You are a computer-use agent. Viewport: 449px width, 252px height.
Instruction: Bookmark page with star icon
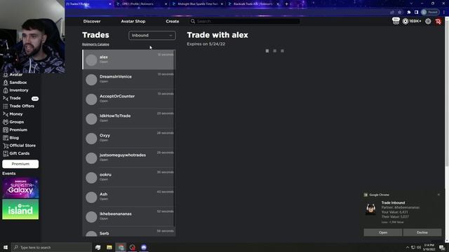click(x=400, y=12)
